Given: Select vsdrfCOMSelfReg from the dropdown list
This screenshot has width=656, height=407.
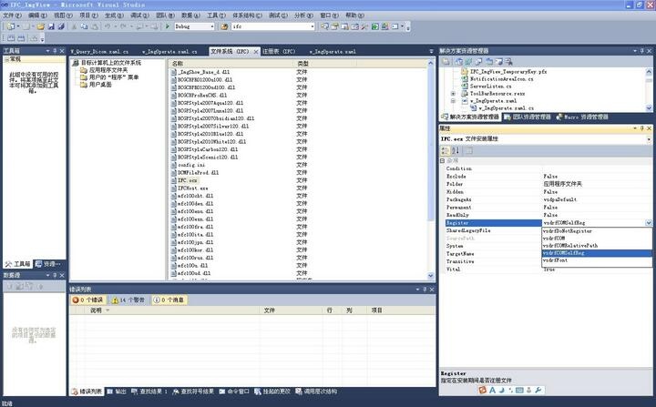Looking at the screenshot, I should [x=597, y=253].
